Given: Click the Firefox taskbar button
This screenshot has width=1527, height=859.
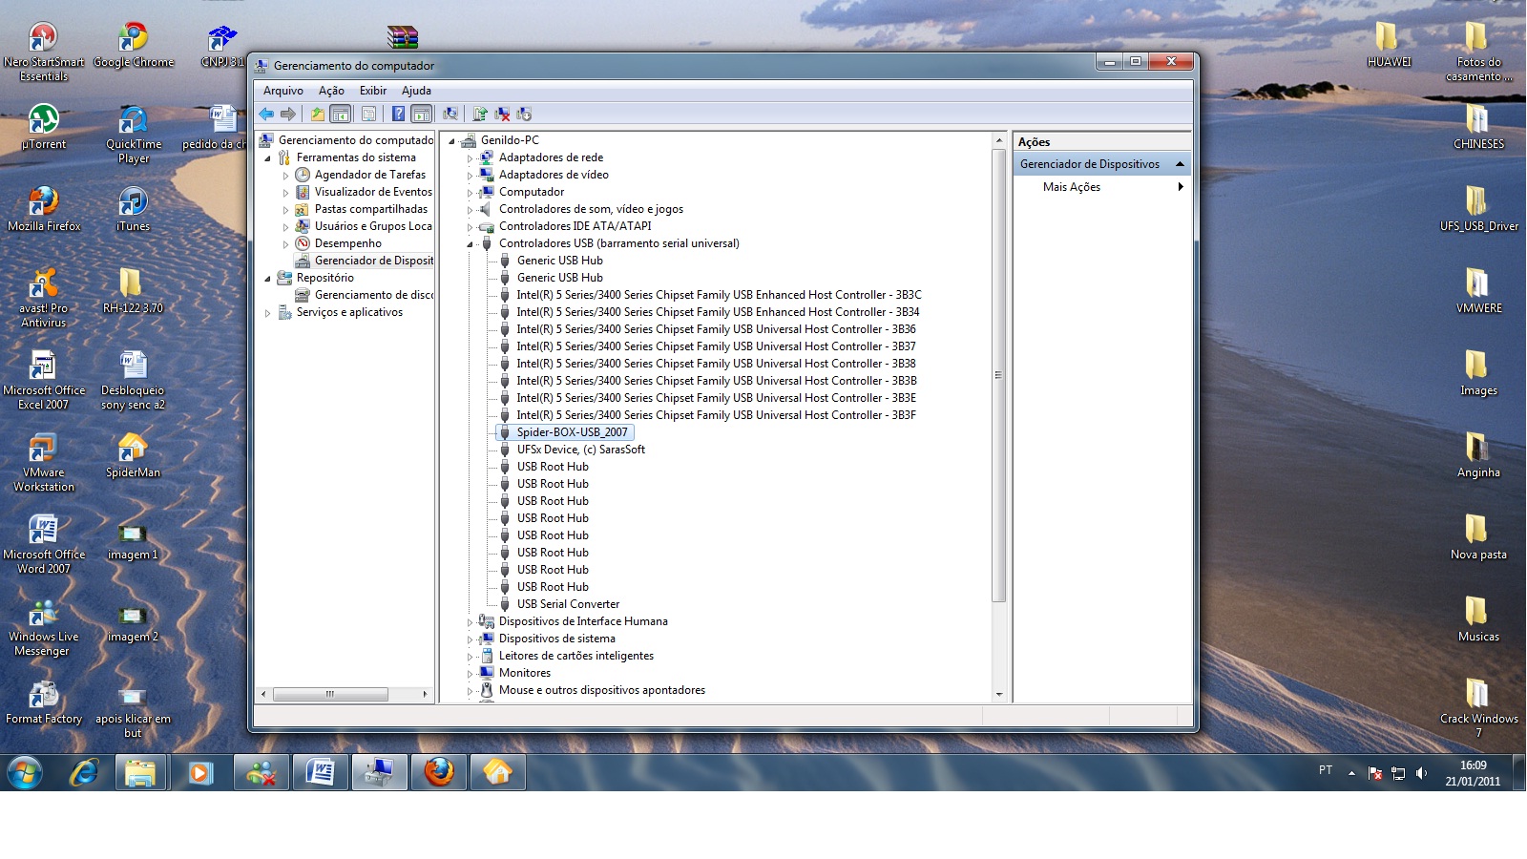Looking at the screenshot, I should tap(439, 772).
